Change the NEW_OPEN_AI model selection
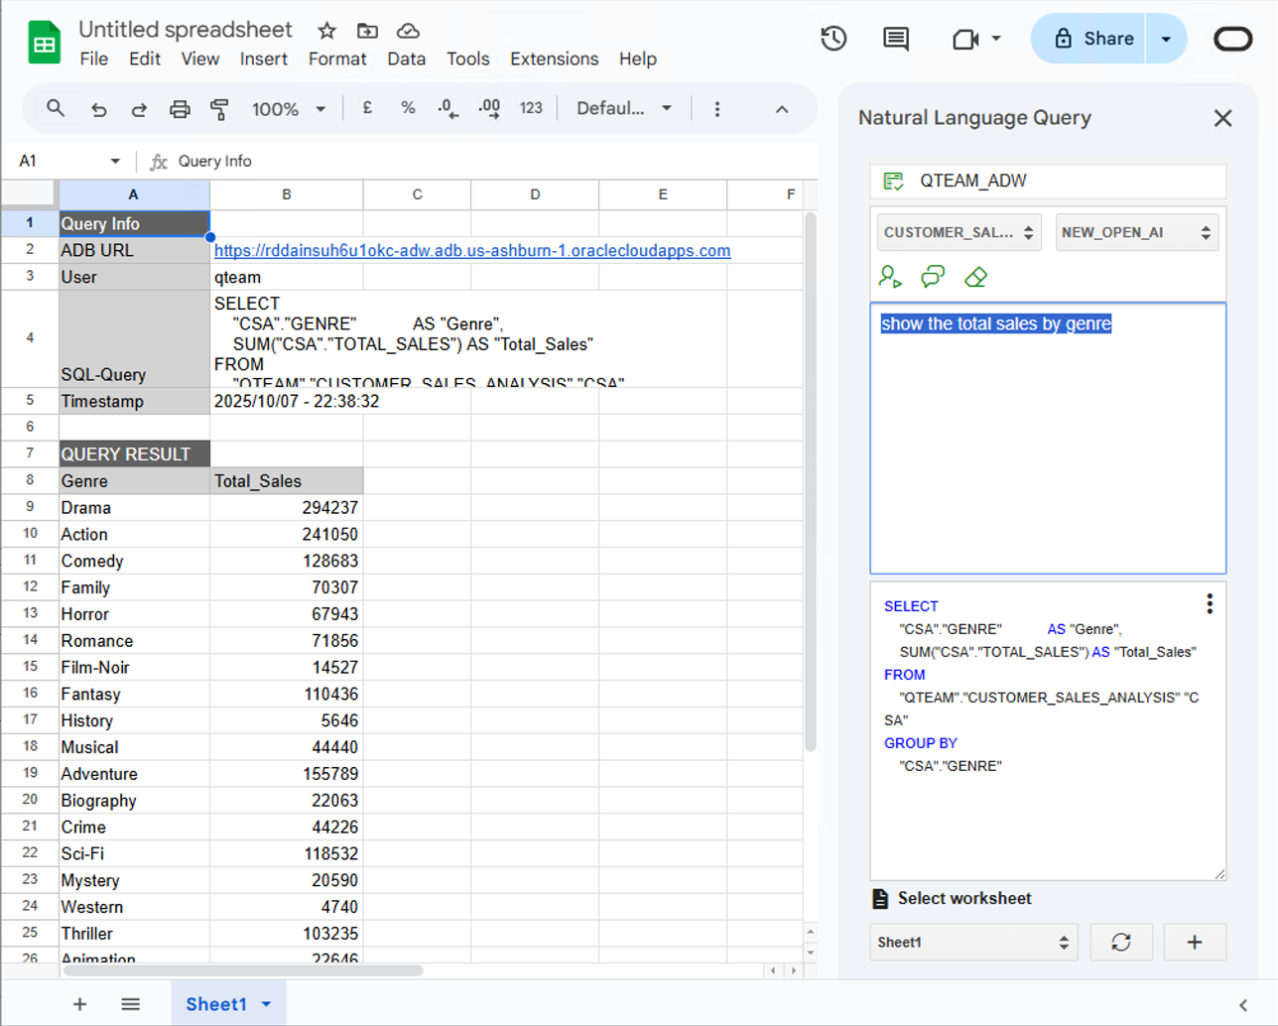The image size is (1278, 1026). coord(1136,232)
